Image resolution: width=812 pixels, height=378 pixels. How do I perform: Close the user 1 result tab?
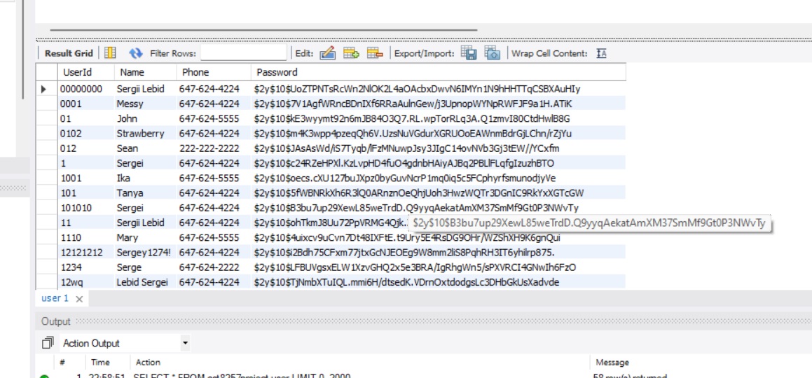(79, 299)
